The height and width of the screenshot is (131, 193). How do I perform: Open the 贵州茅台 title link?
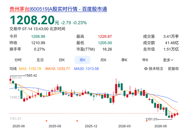point(20,9)
